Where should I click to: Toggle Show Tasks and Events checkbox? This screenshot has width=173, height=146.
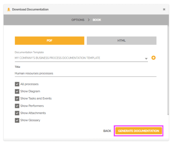pyautogui.click(x=17, y=98)
